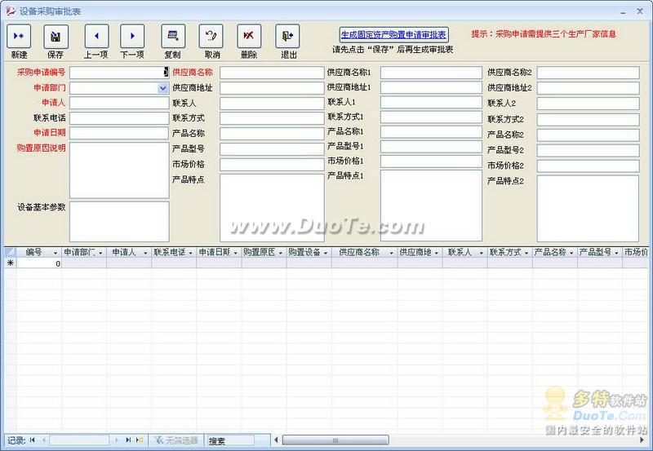The image size is (653, 451).
Task: Go to previous record in navigation bar
Action: [43, 440]
